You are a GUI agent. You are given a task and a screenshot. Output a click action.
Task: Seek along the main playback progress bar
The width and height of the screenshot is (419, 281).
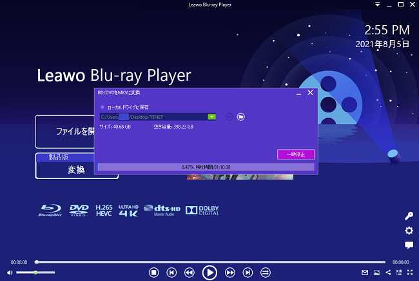click(210, 262)
